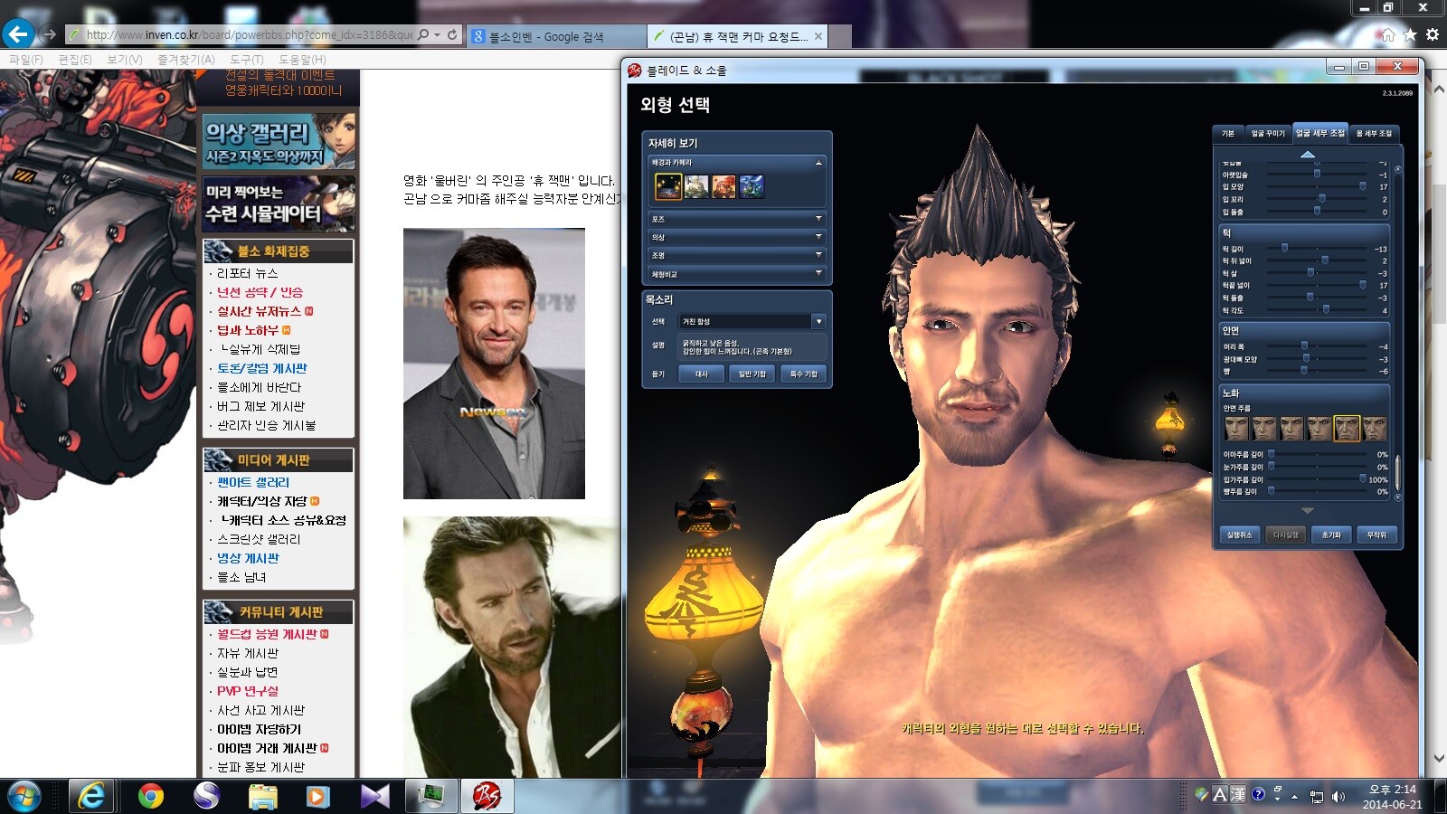Play the 대사 voice sample
The image size is (1447, 814).
coord(702,374)
